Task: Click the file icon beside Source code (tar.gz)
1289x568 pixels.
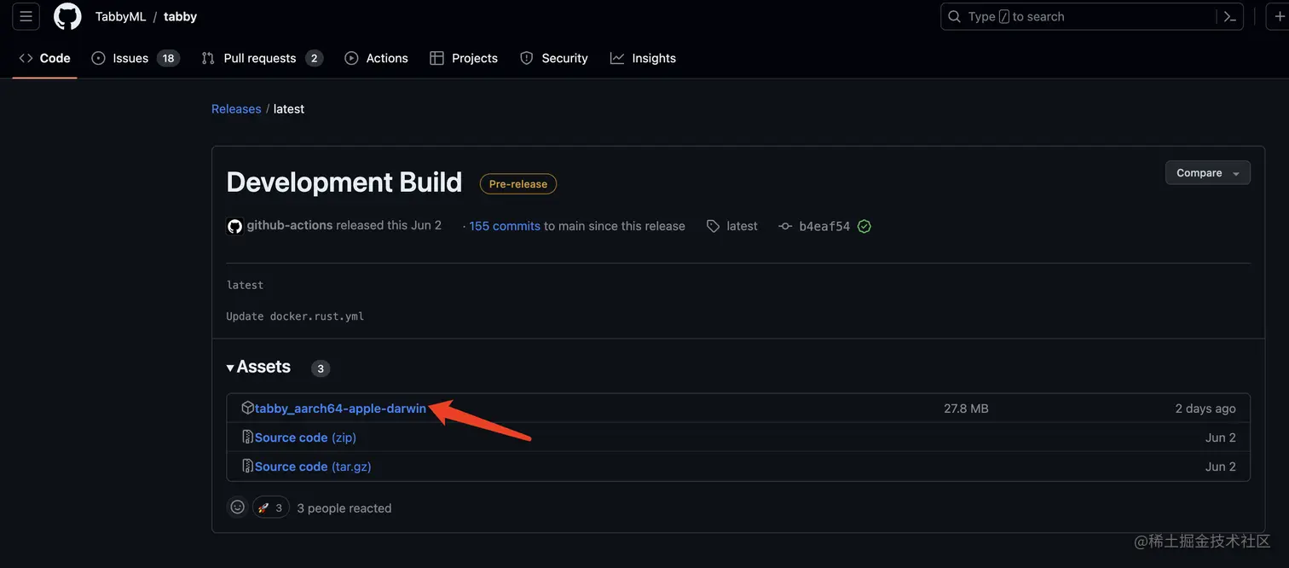Action: coord(247,466)
